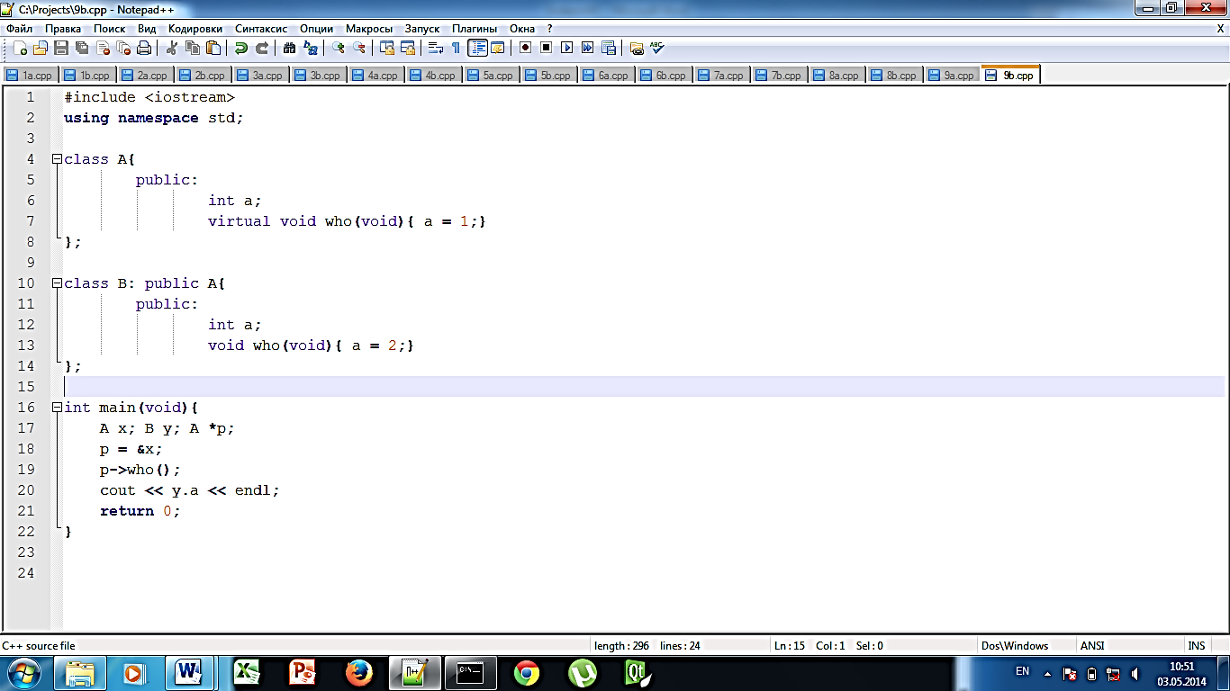
Task: Switch to the 3a.cpp tab
Action: [260, 76]
